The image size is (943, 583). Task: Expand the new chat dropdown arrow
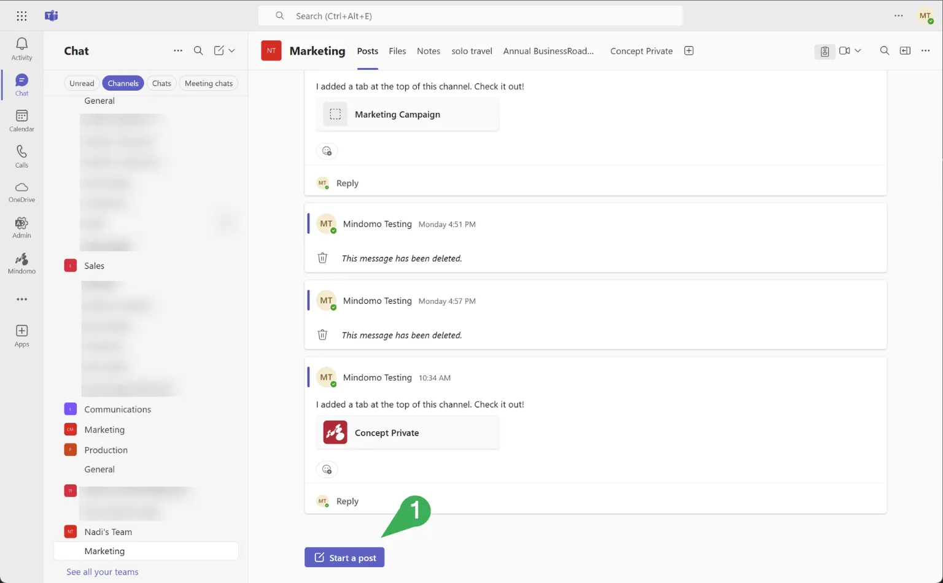point(232,51)
